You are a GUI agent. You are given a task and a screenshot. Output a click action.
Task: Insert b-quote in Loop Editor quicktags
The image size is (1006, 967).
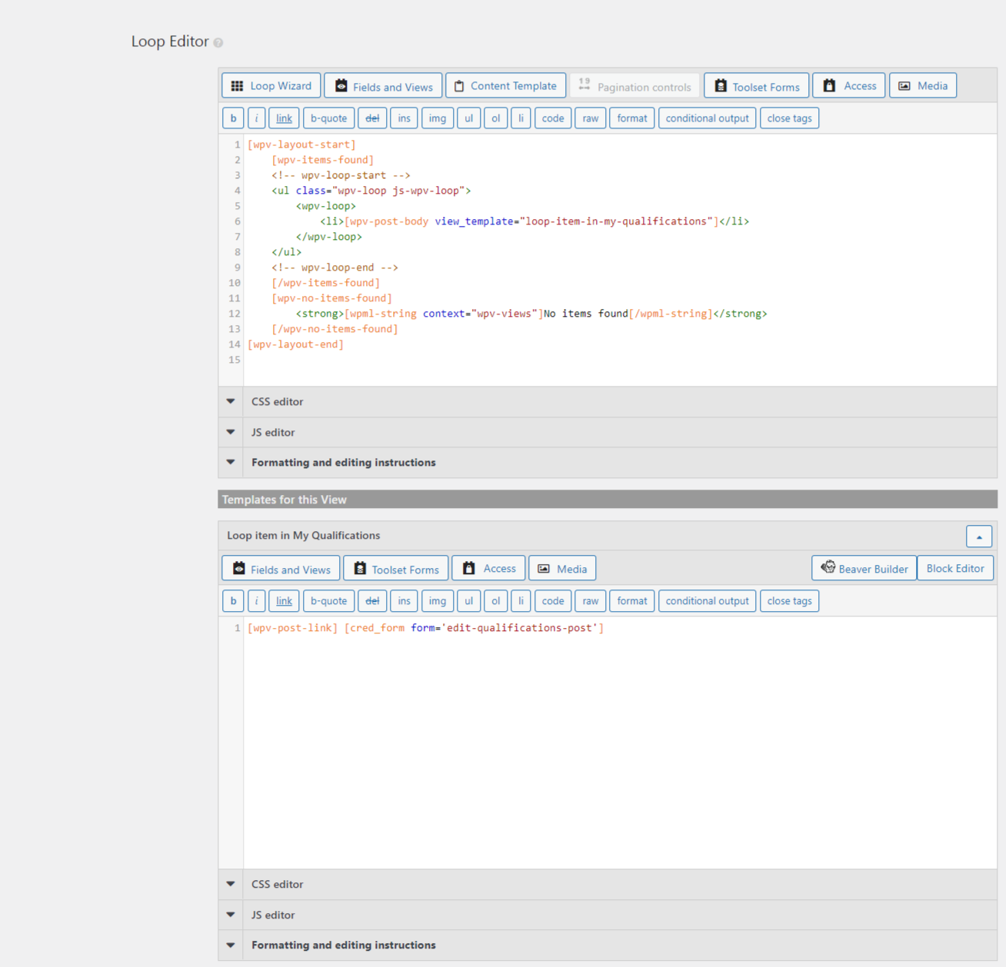329,118
